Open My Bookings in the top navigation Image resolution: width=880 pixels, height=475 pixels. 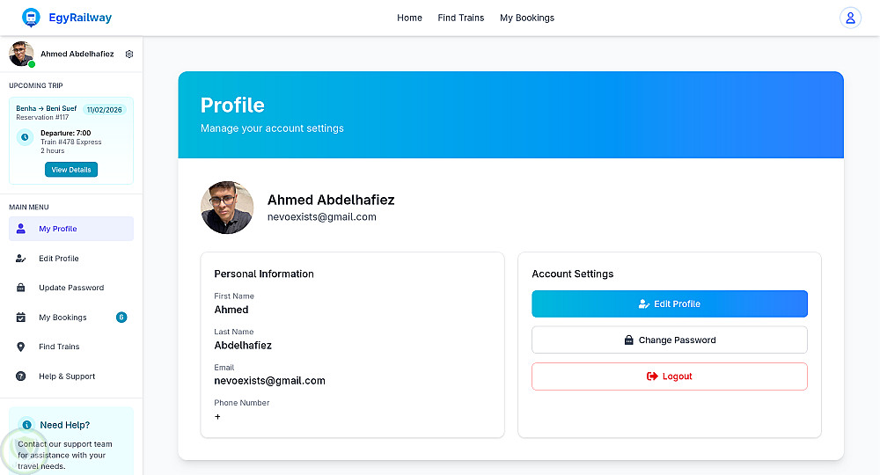coord(527,18)
